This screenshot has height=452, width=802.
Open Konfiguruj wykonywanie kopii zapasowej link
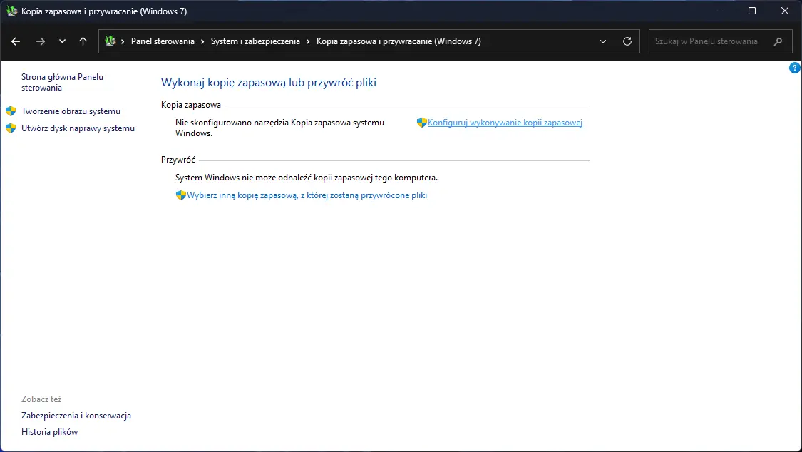click(505, 123)
